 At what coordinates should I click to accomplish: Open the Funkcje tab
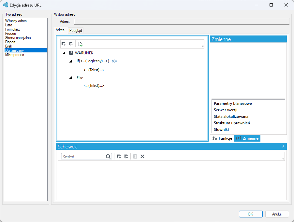click(222, 138)
